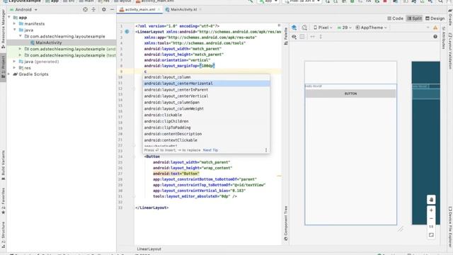Select Hello World text in preview
Screen dimensions: 453x255
[314, 86]
